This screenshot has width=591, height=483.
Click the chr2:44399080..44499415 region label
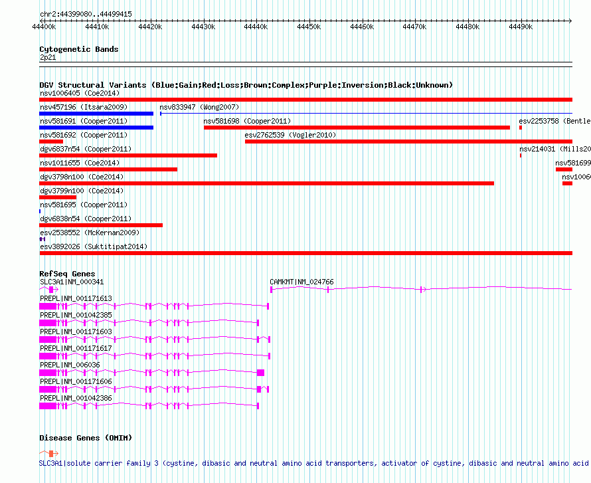[x=86, y=14]
